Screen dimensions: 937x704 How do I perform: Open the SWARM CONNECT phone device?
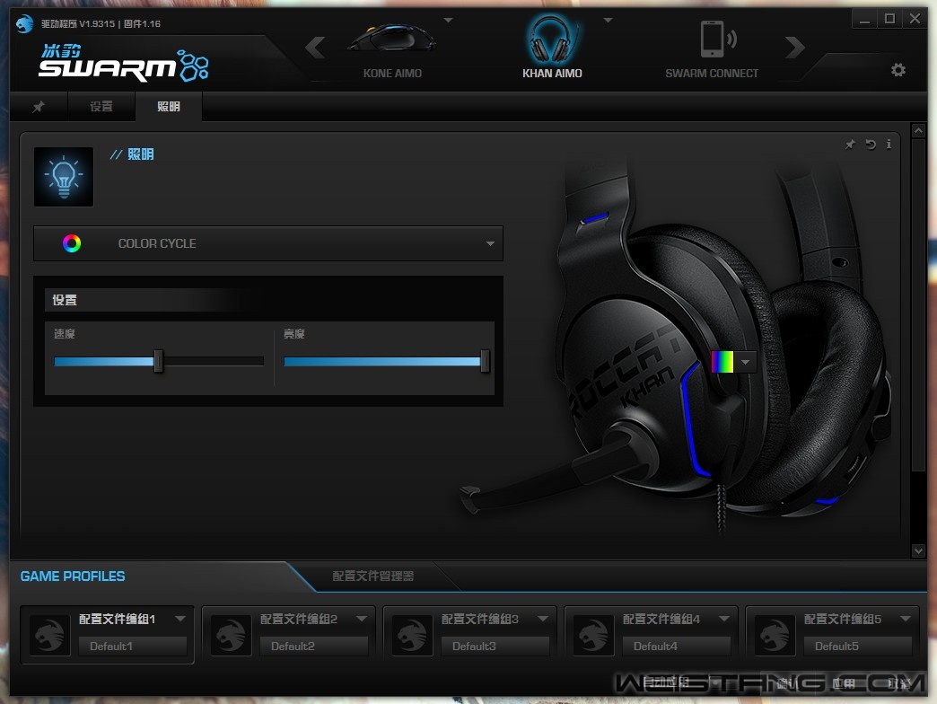pos(712,50)
